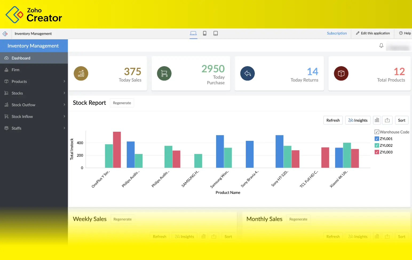
Task: Click the Today Returns arrow icon
Action: (247, 73)
